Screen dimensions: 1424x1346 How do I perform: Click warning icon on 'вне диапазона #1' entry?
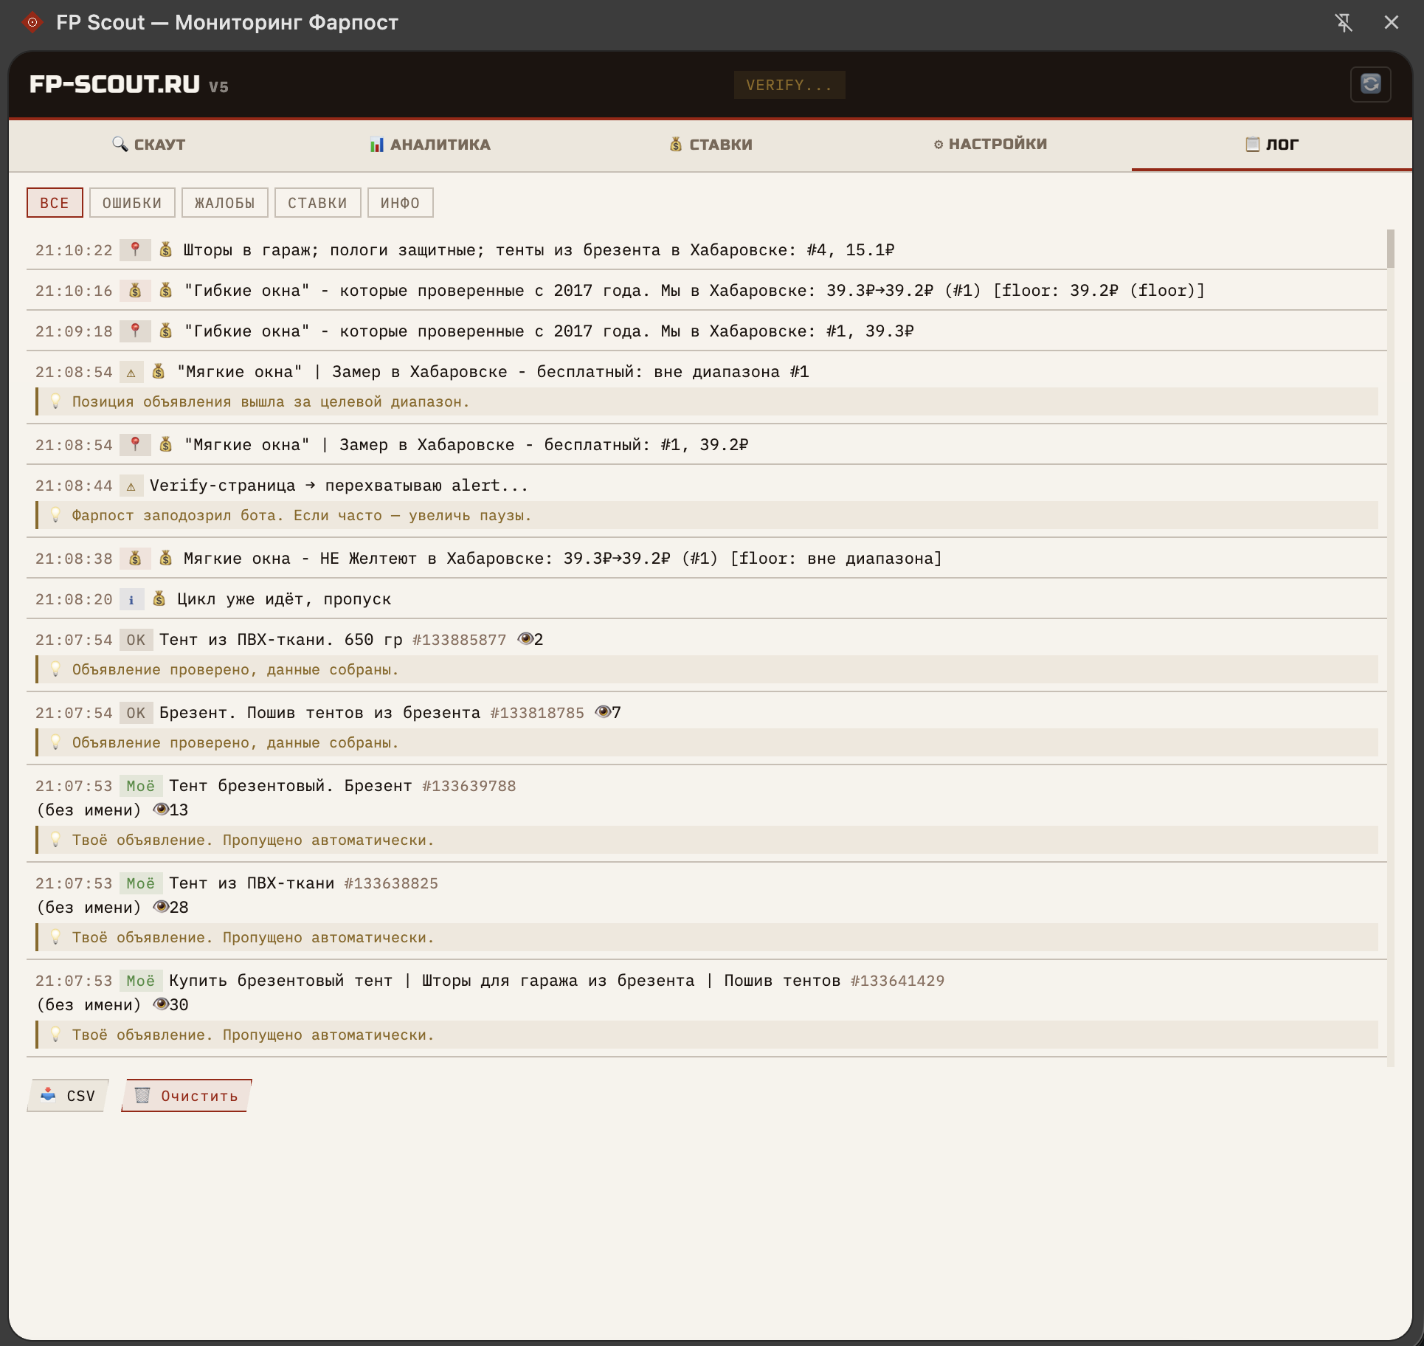point(131,372)
